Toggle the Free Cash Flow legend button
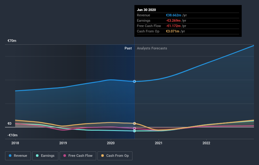This screenshot has height=165, width=259. click(78, 156)
